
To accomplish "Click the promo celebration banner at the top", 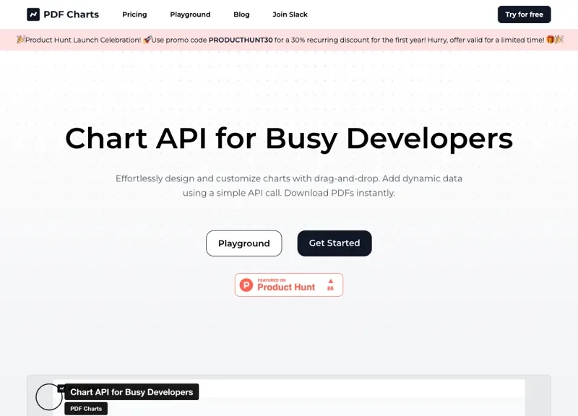I will point(289,40).
